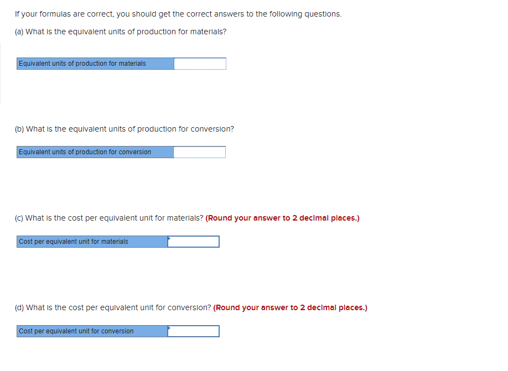Viewport: 508px width, 371px height.
Task: Click the materials equivalent units answer field
Action: coord(200,63)
